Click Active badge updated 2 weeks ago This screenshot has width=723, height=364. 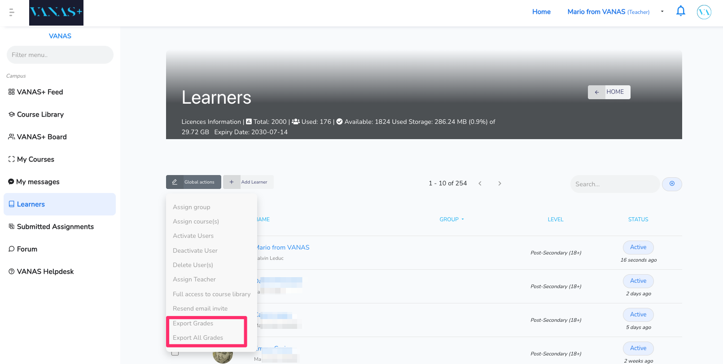[x=638, y=348]
